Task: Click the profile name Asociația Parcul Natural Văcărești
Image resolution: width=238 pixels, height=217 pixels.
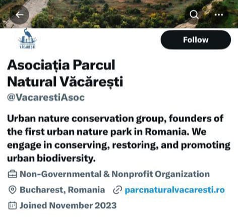Action: [65, 73]
